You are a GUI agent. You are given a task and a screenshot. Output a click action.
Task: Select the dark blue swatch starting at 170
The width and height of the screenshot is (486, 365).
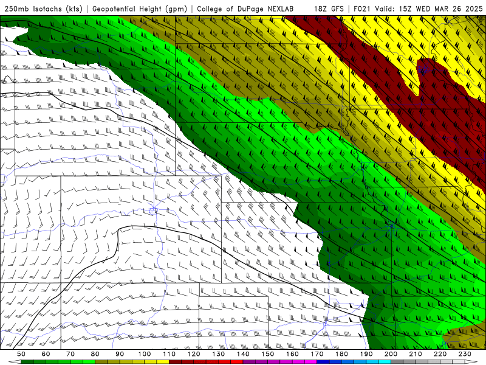pos(323,362)
